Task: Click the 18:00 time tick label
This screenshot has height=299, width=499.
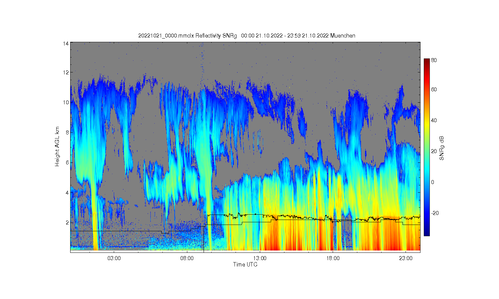Action: click(333, 258)
